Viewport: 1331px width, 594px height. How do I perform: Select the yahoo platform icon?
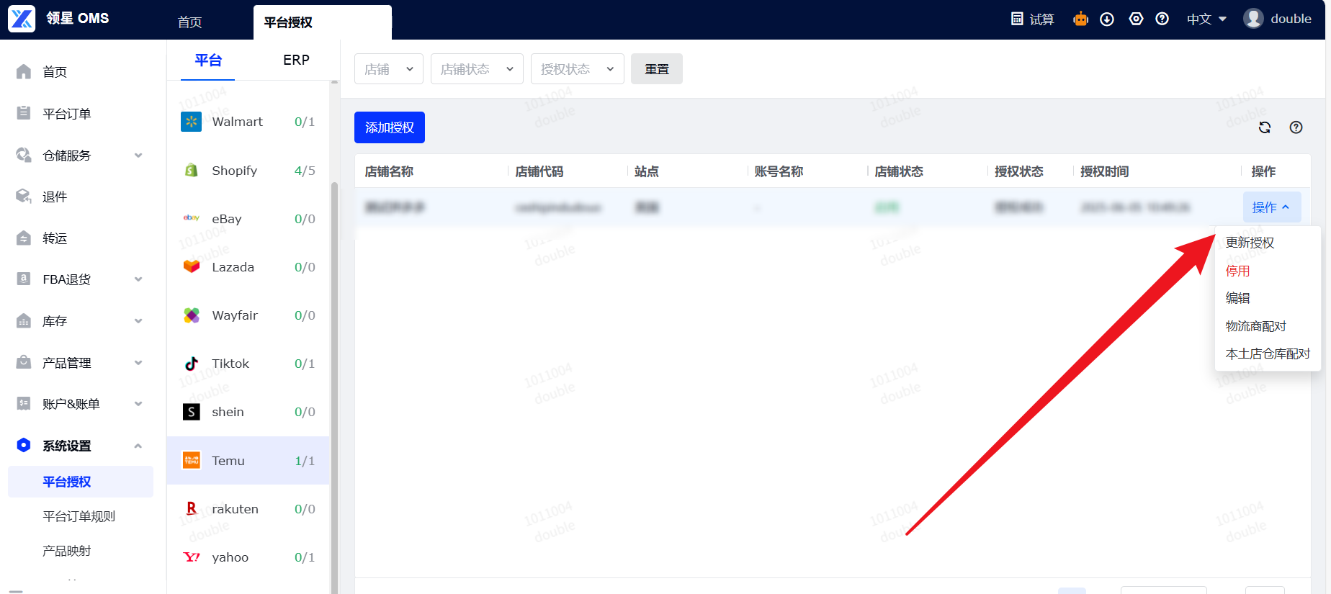pyautogui.click(x=192, y=557)
